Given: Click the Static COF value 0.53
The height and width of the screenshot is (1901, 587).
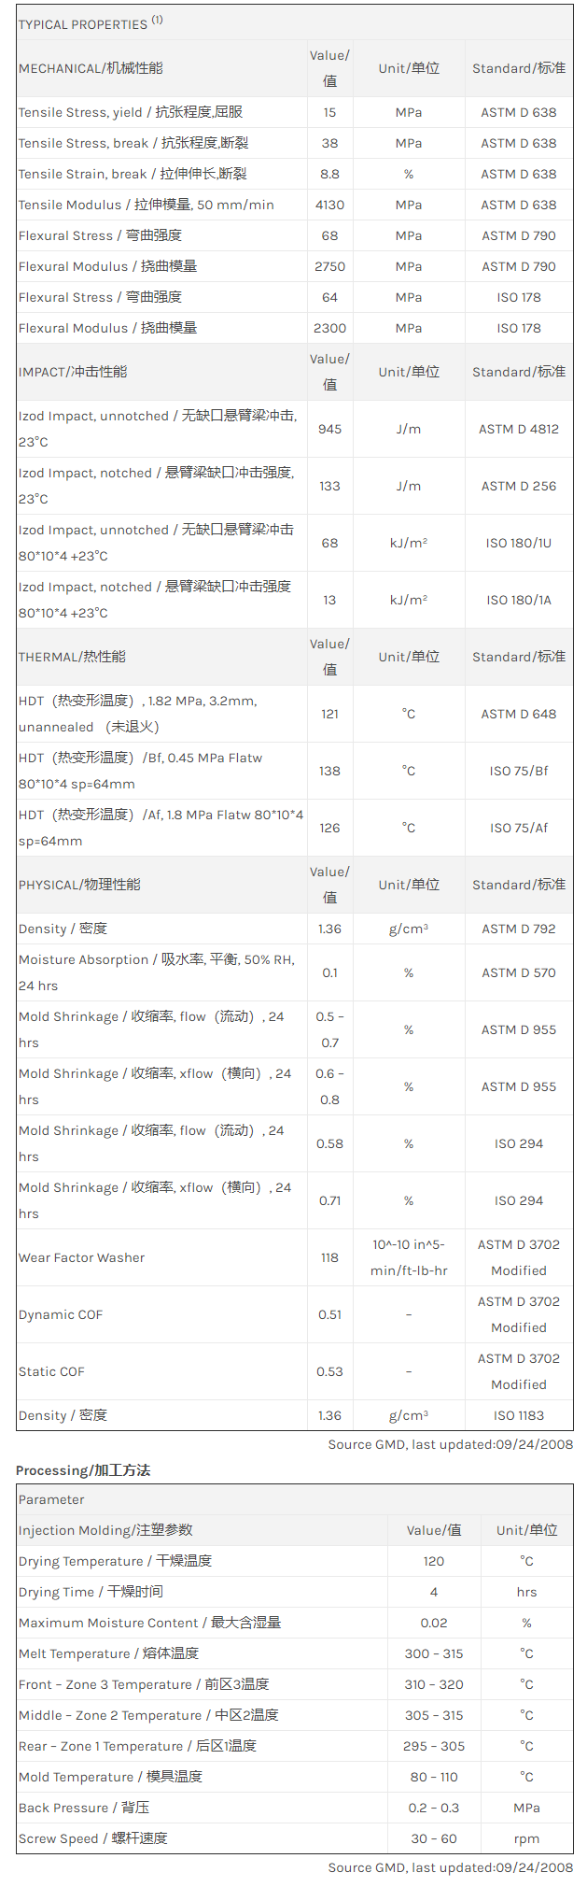Looking at the screenshot, I should pos(329,1371).
